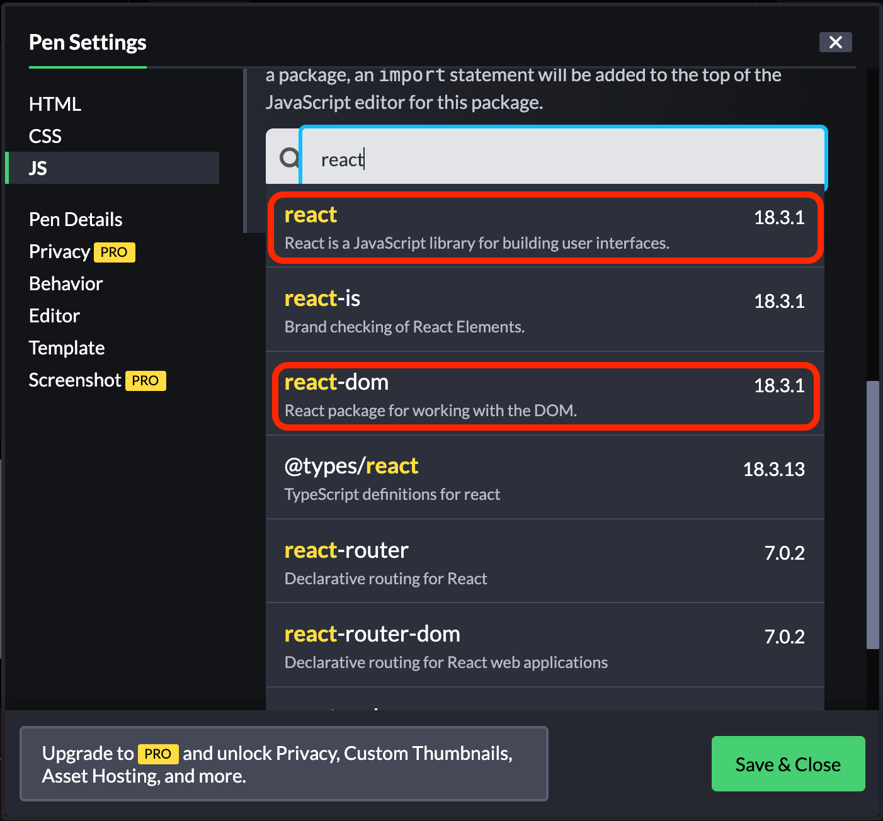Screen dimensions: 883x821
Task: Click 'React package for working with the DOM.'
Action: pyautogui.click(x=431, y=410)
